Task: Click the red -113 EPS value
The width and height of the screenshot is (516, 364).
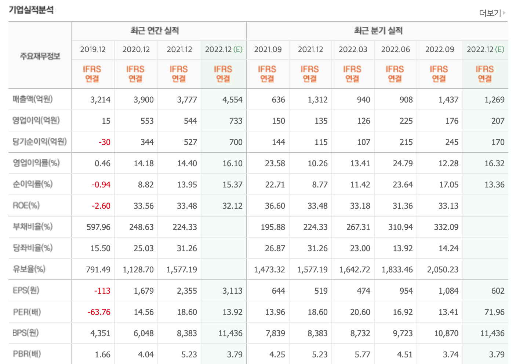Action: pos(102,291)
